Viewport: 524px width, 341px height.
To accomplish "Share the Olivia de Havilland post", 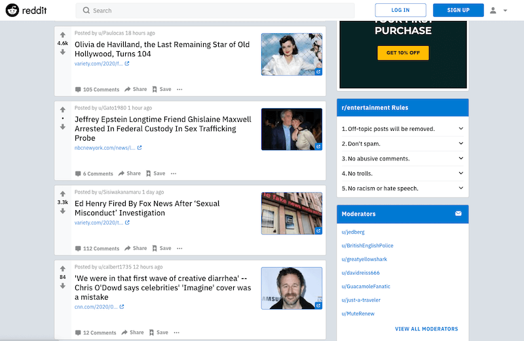I will tap(136, 89).
